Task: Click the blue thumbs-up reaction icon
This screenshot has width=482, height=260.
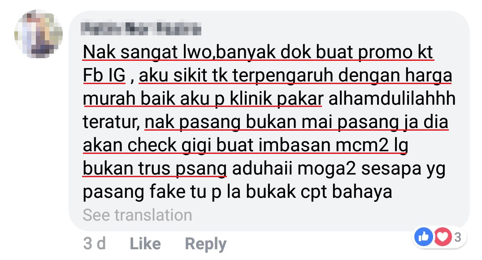Action: [424, 237]
